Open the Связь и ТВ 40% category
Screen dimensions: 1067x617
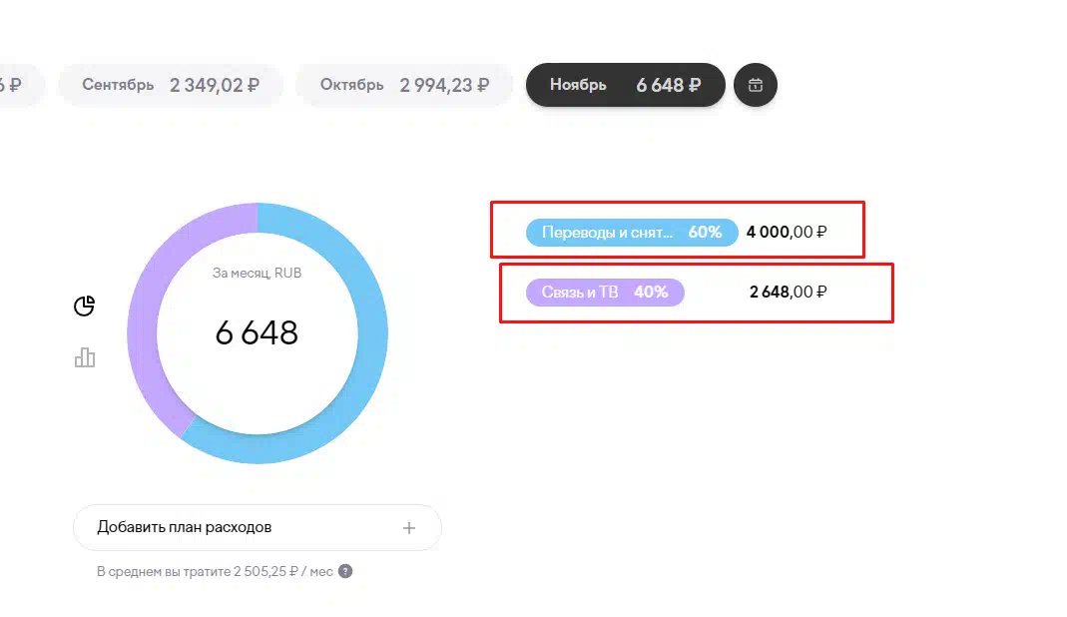click(x=605, y=293)
